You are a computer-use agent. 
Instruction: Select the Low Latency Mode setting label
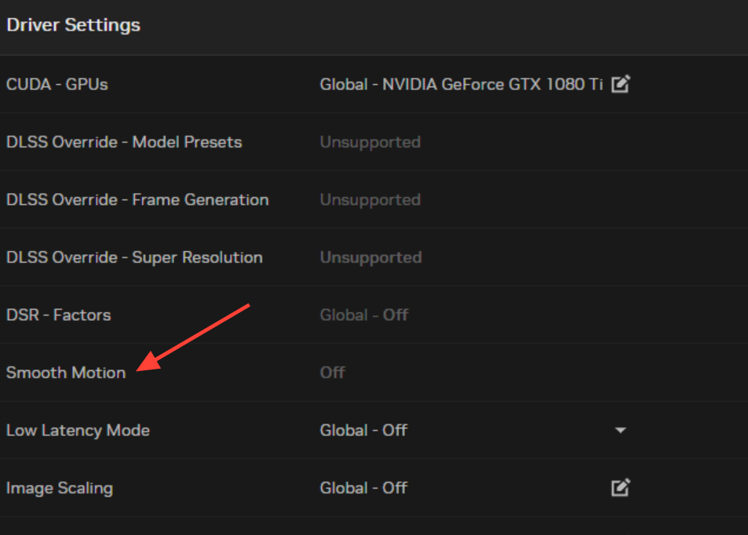pyautogui.click(x=78, y=430)
